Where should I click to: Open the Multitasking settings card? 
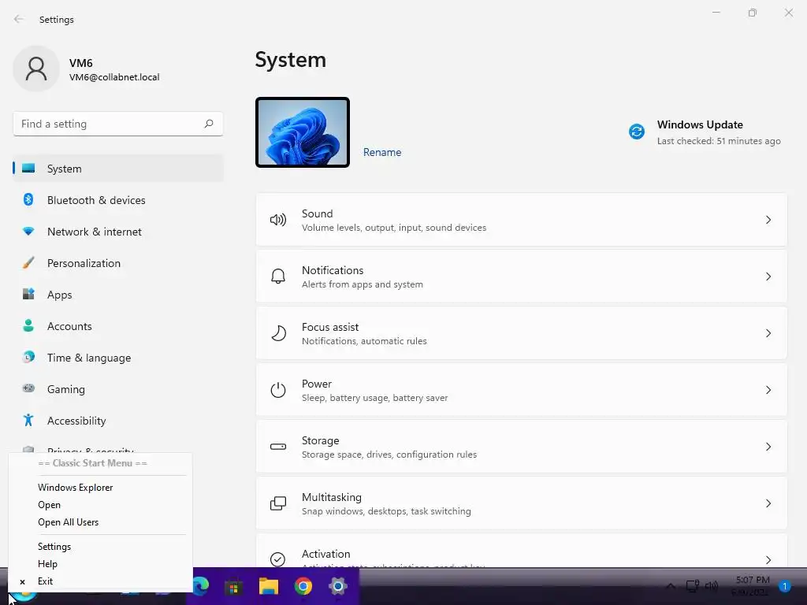pos(521,503)
